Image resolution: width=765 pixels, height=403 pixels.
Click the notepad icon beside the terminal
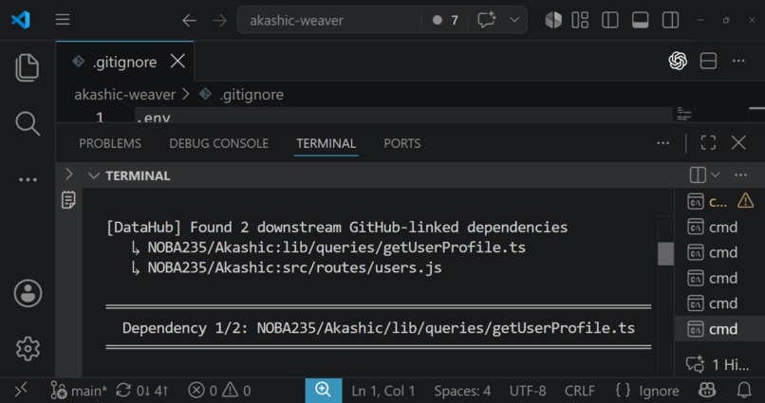click(x=68, y=200)
